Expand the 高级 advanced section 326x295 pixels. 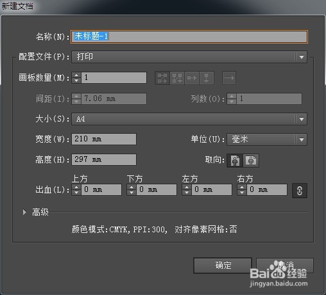tap(24, 212)
